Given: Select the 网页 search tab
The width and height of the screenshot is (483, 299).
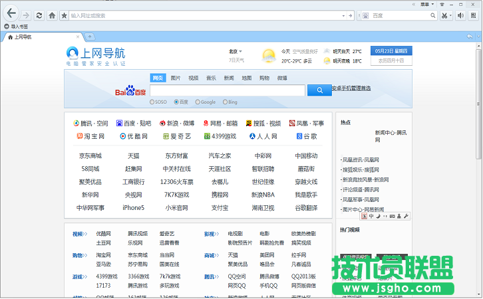Looking at the screenshot, I should (158, 78).
